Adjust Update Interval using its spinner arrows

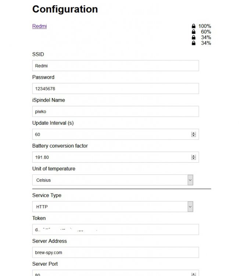194,134
